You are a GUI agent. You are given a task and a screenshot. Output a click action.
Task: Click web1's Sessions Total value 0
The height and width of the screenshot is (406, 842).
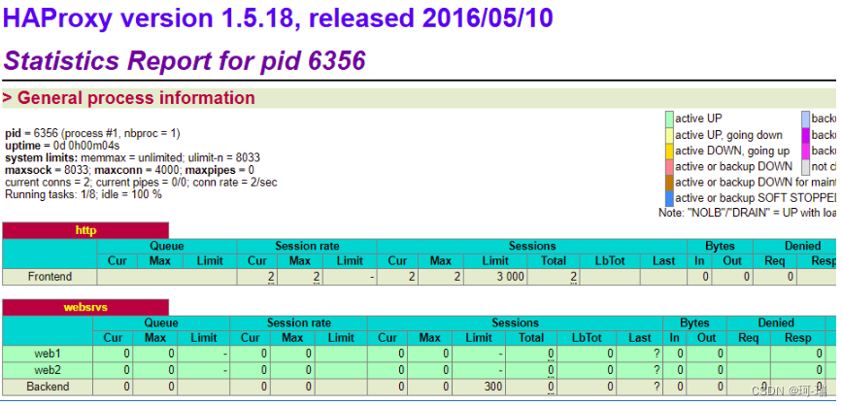551,354
